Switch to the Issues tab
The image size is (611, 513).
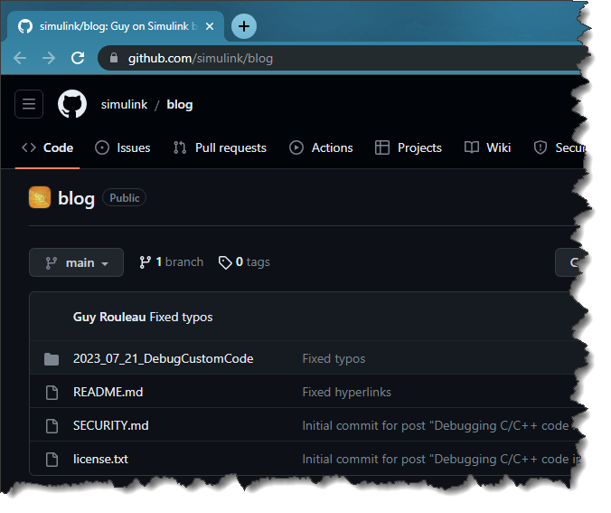123,147
